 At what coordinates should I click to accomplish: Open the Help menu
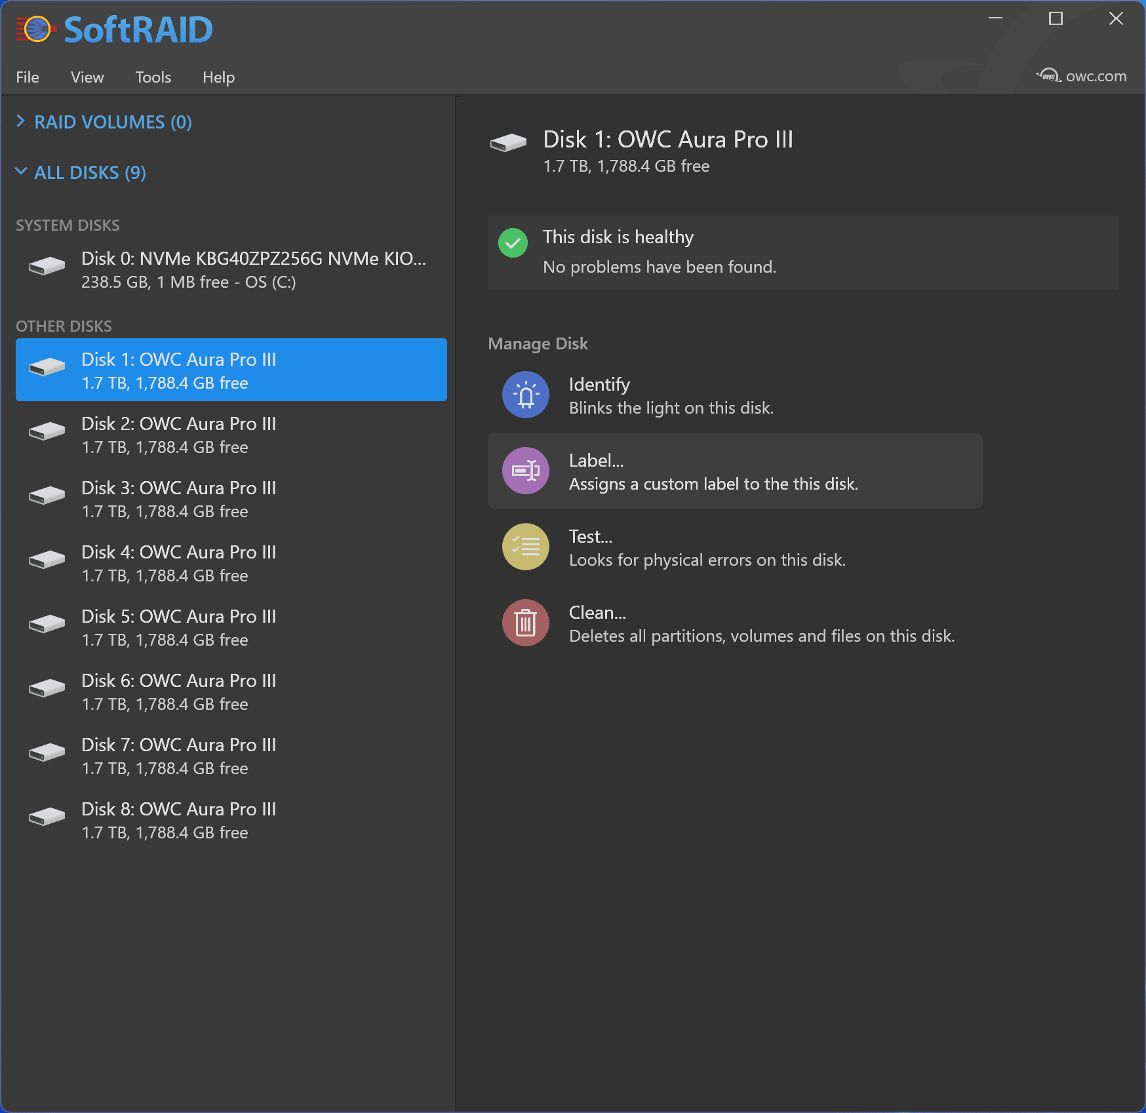(218, 77)
